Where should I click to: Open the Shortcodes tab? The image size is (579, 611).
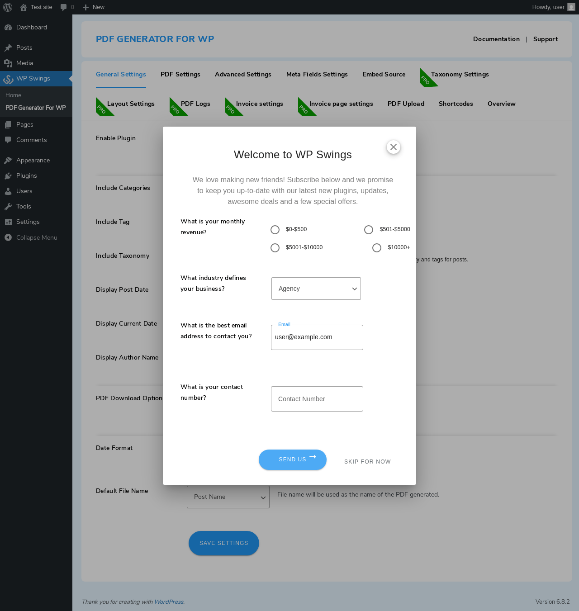(x=456, y=104)
